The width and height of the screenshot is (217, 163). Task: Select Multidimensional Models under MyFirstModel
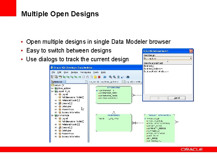pos(73,122)
